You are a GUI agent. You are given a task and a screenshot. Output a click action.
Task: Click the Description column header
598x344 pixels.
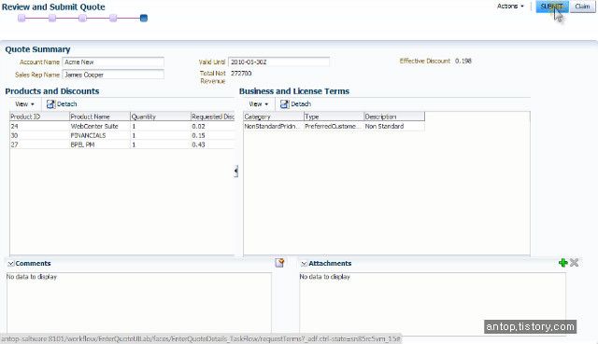pyautogui.click(x=394, y=117)
